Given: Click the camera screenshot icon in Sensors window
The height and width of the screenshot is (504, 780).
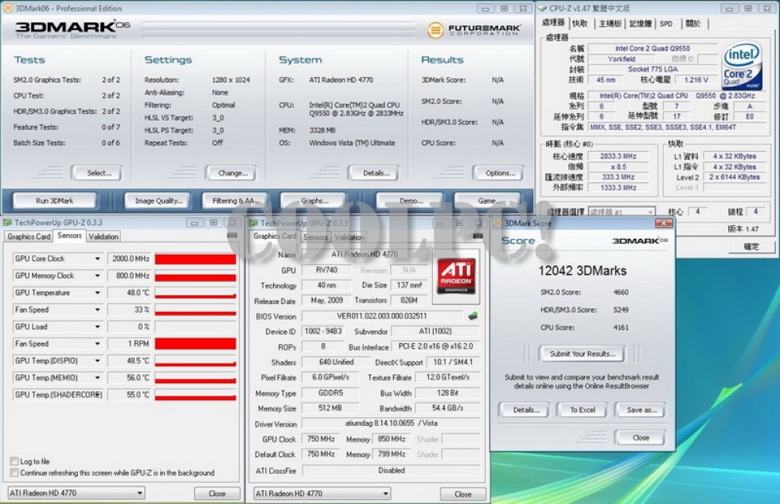Looking at the screenshot, I should click(x=232, y=236).
